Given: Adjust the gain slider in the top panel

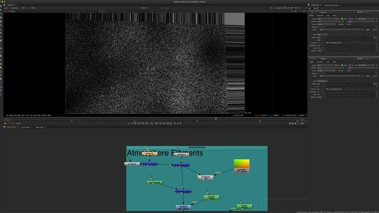Looking at the screenshot, I should pyautogui.click(x=351, y=48).
